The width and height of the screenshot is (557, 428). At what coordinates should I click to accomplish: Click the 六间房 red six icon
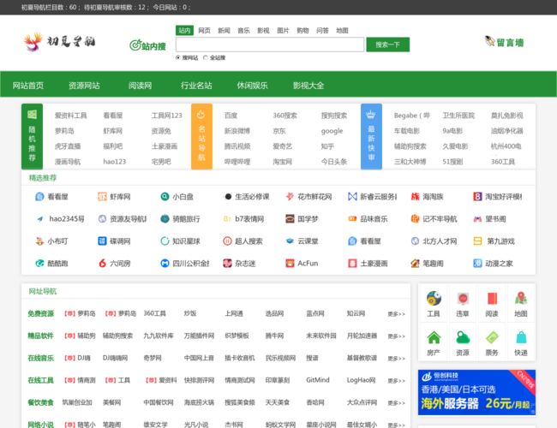click(102, 264)
